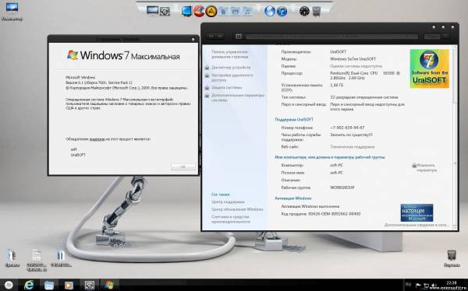Click the RU language indicator in tray
This screenshot has width=468, height=291.
click(x=408, y=285)
